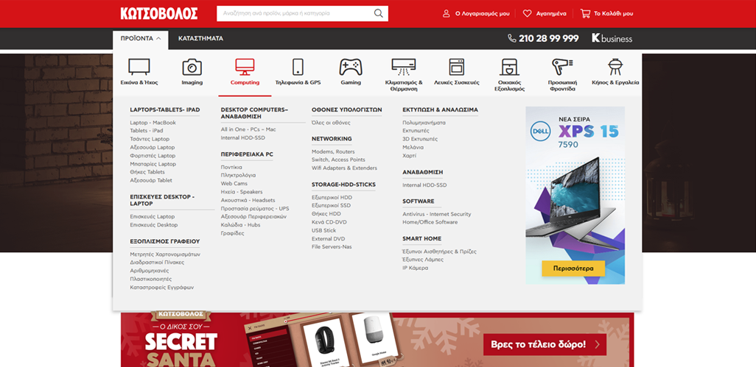Click the Περισσότερα button on Dell ad
The width and height of the screenshot is (756, 367).
573,268
